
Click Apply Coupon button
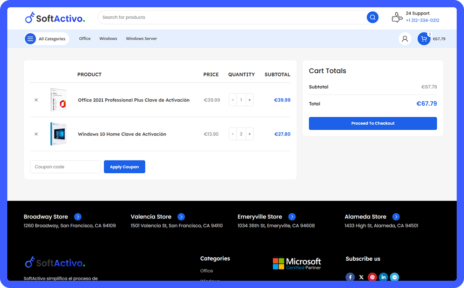click(124, 167)
